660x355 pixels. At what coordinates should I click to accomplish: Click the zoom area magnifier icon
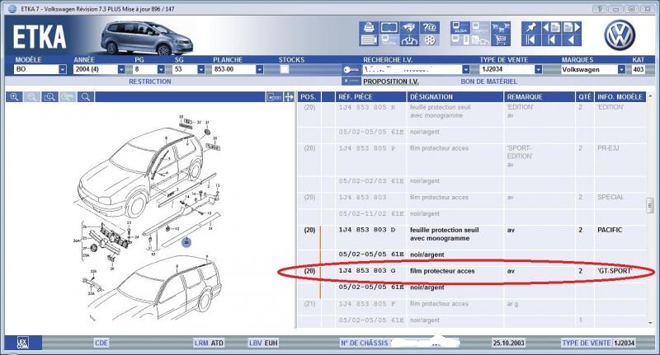pos(49,97)
